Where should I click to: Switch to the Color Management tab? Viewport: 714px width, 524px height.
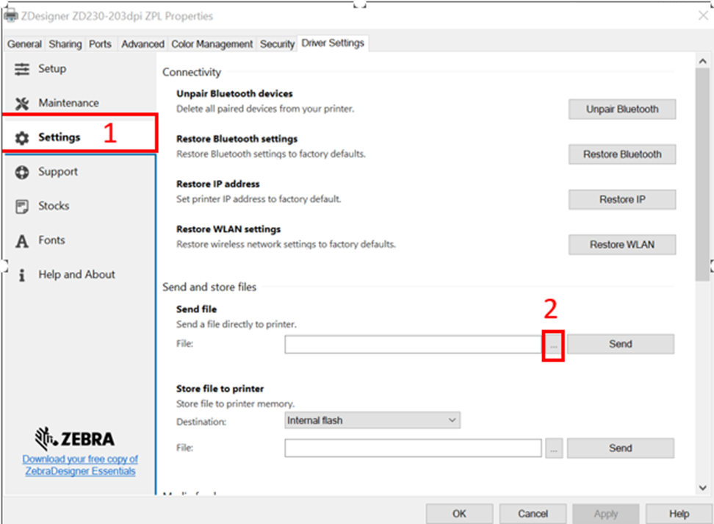tap(212, 44)
